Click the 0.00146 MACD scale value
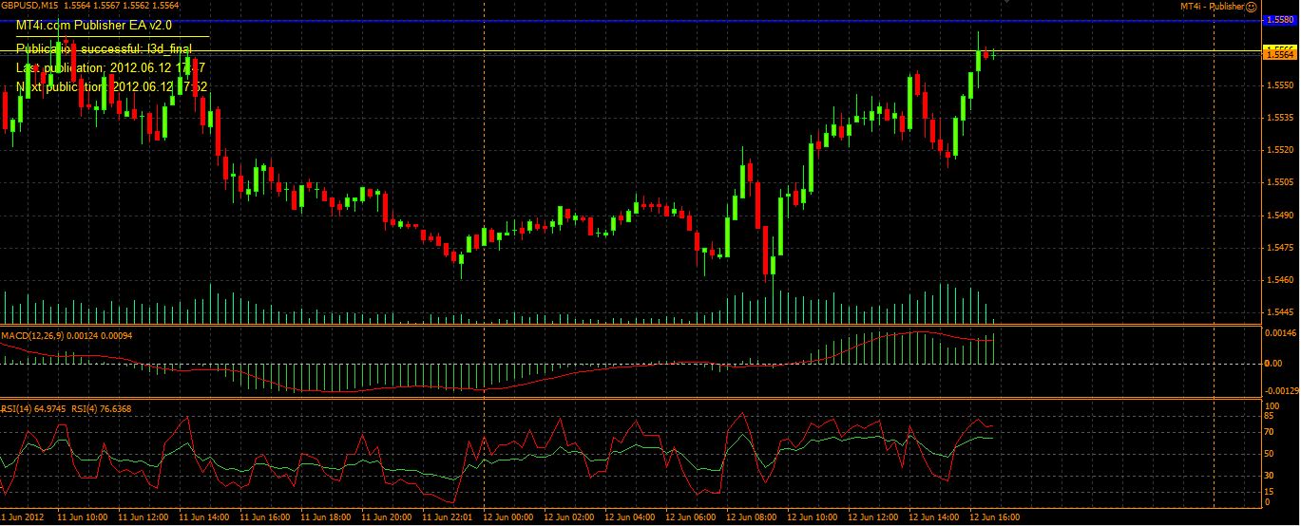1301x526 pixels. tap(1281, 334)
